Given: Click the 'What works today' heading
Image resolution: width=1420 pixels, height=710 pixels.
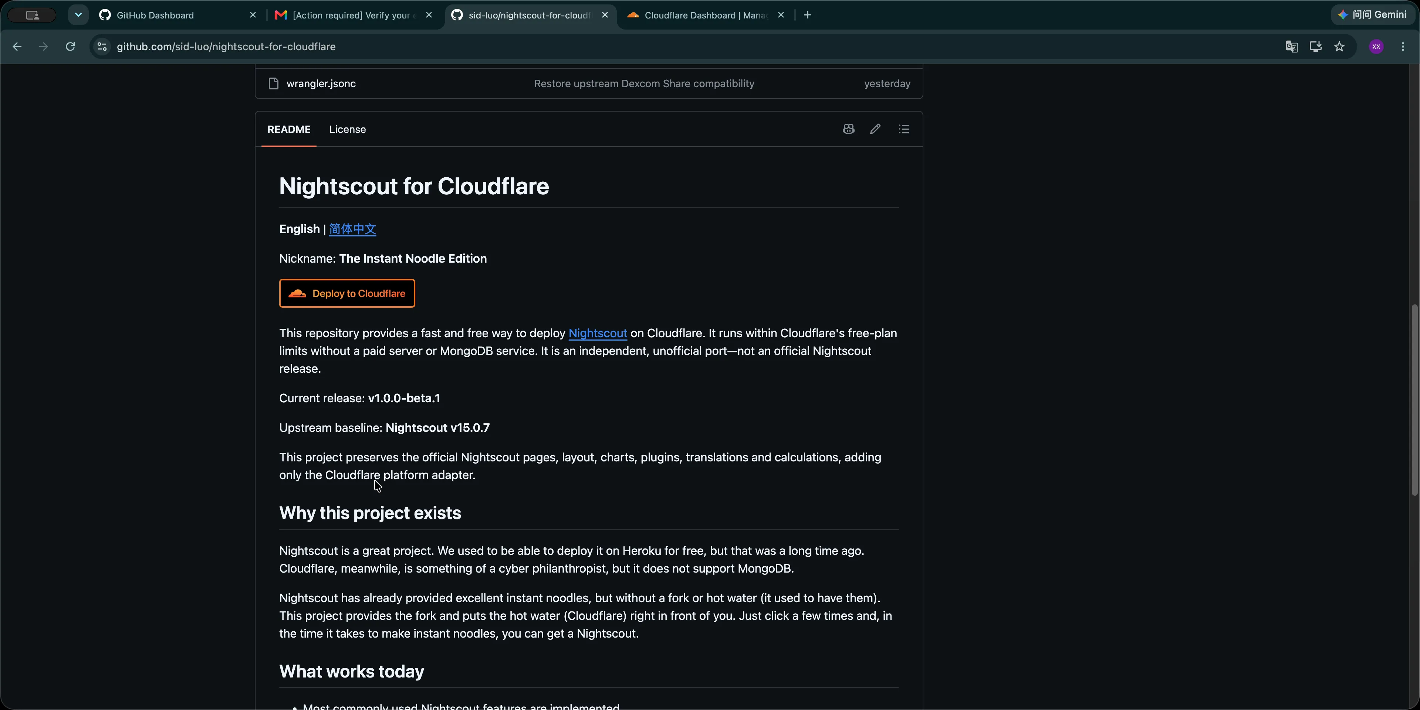Looking at the screenshot, I should pos(352,672).
